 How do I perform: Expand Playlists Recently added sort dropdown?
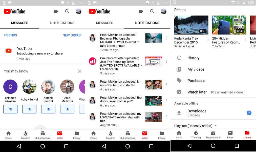216,126
